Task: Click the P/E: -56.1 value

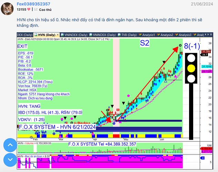Action: [x=25, y=57]
